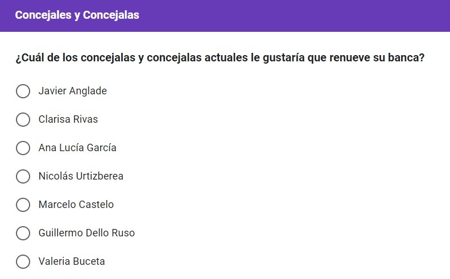Check the Guillermo Dello Ruso radio circle

pyautogui.click(x=23, y=233)
